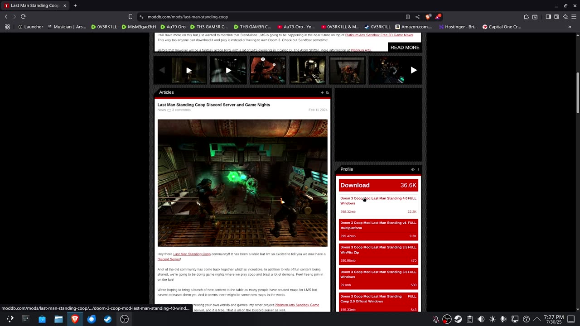The height and width of the screenshot is (326, 580).
Task: Open the Leo AI sparkle icon
Action: point(565,17)
